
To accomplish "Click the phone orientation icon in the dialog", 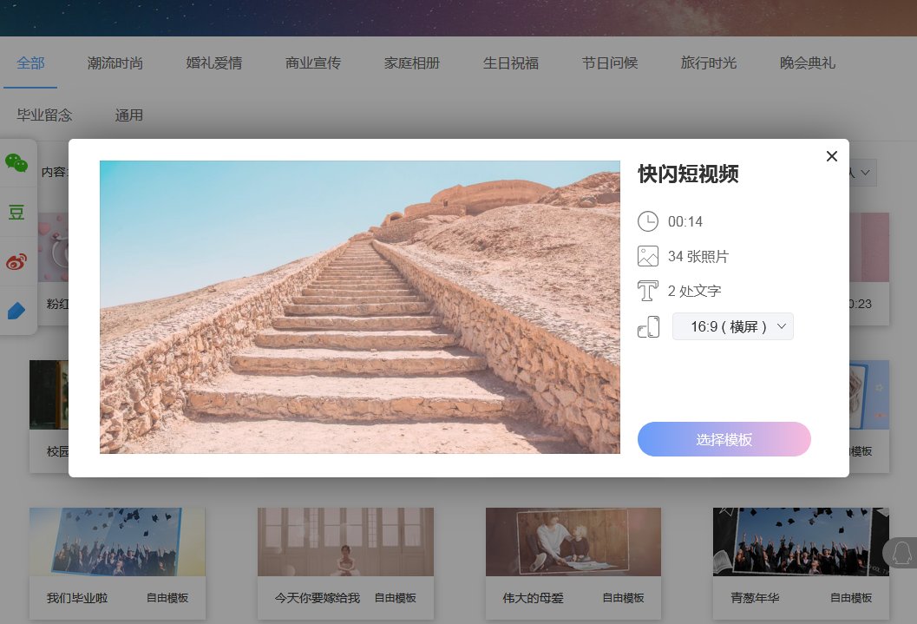I will 648,326.
